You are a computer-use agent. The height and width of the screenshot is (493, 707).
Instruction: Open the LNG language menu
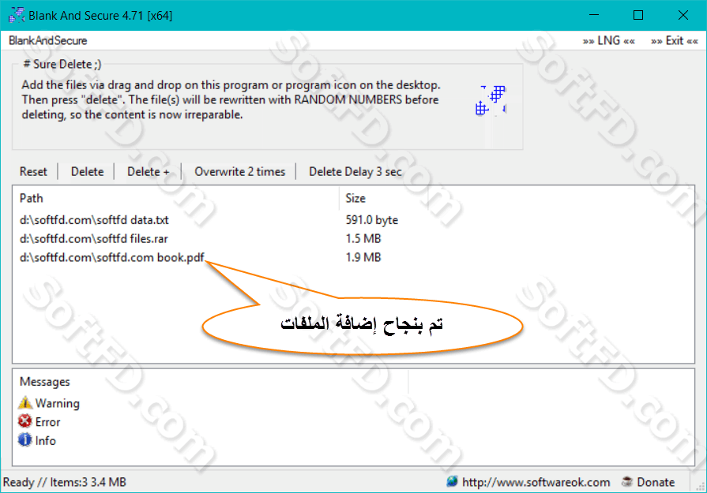(x=609, y=40)
